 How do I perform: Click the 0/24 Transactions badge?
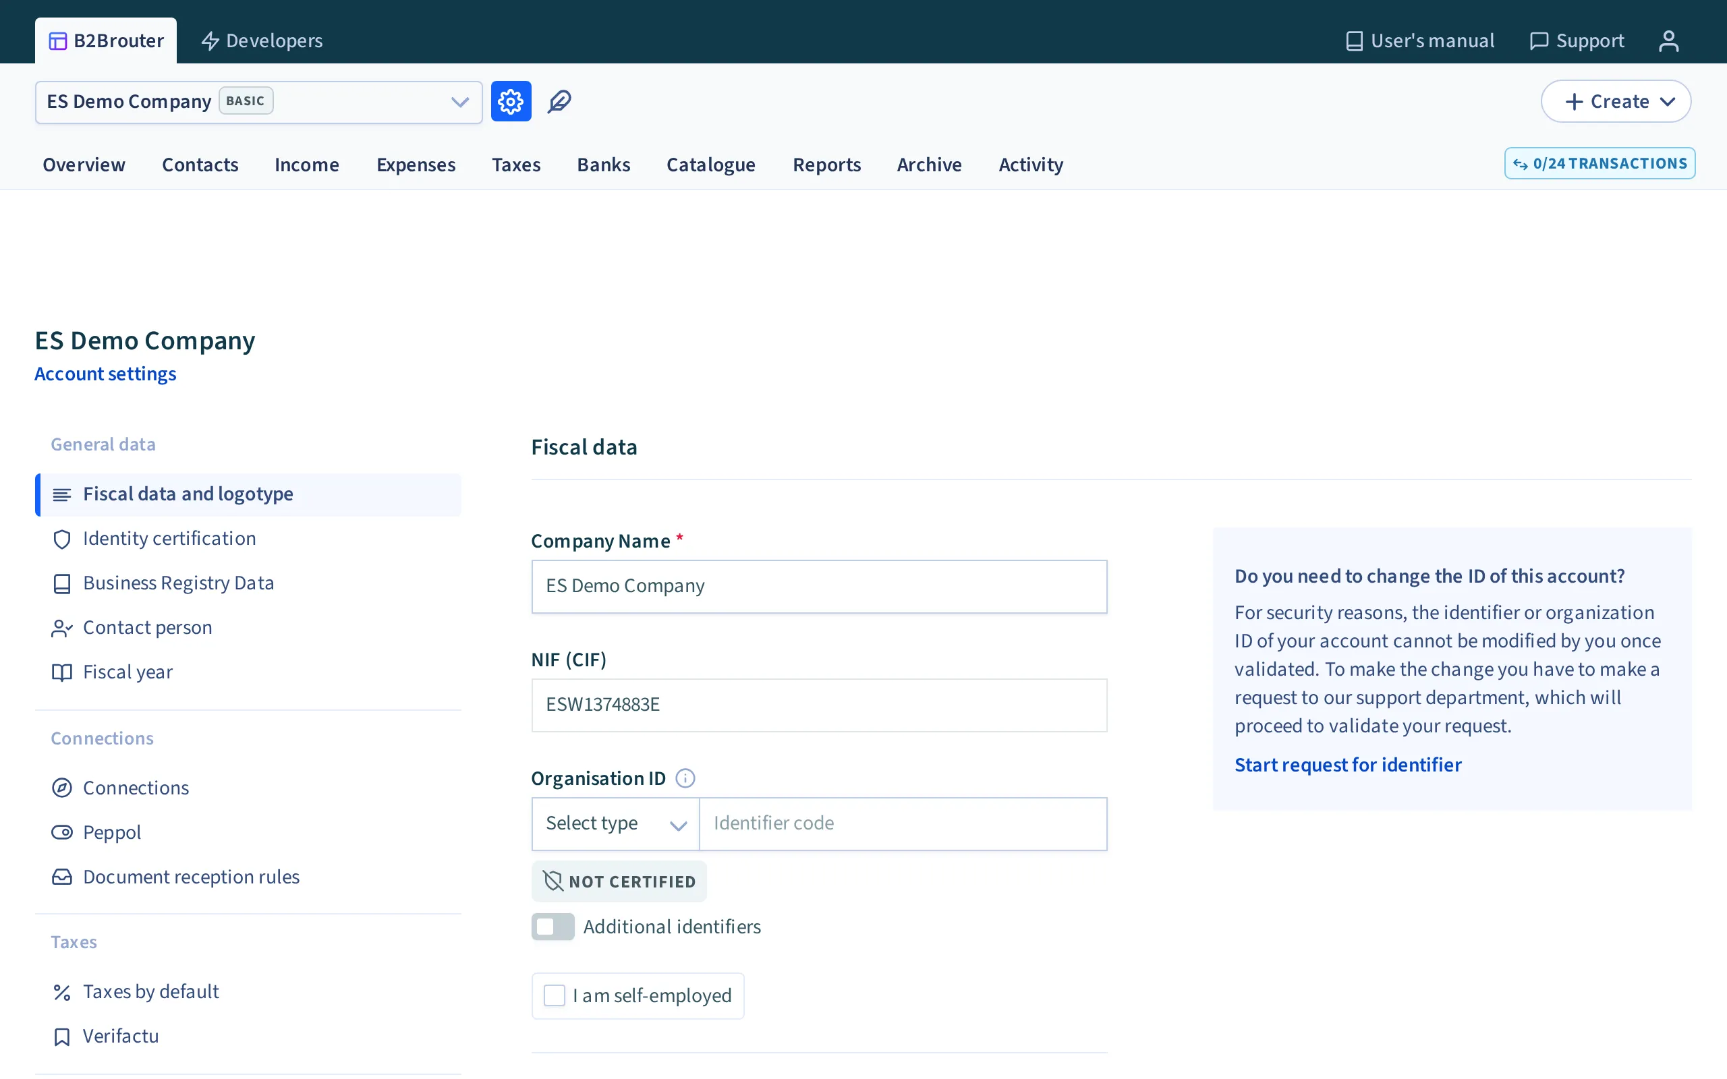point(1599,163)
